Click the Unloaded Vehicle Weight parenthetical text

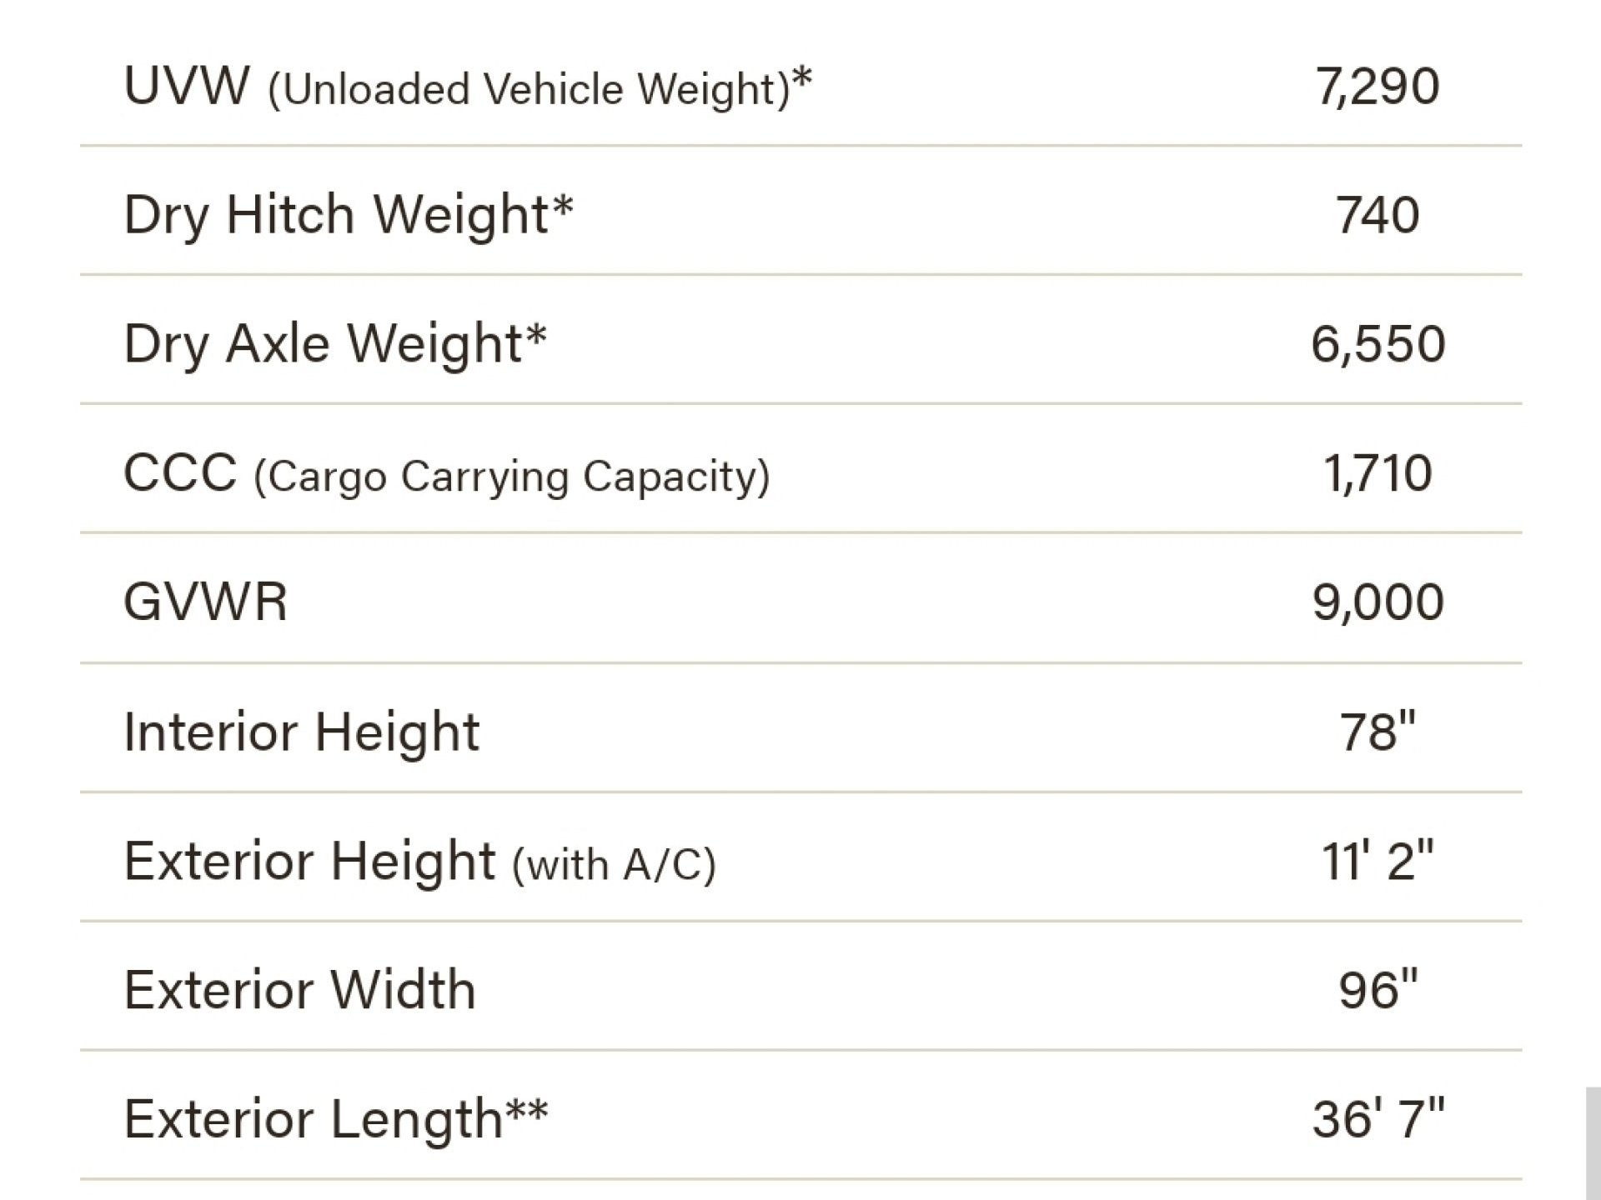click(x=529, y=89)
